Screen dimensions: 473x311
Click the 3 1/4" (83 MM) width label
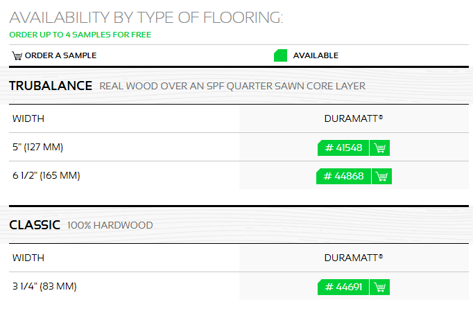pyautogui.click(x=44, y=286)
